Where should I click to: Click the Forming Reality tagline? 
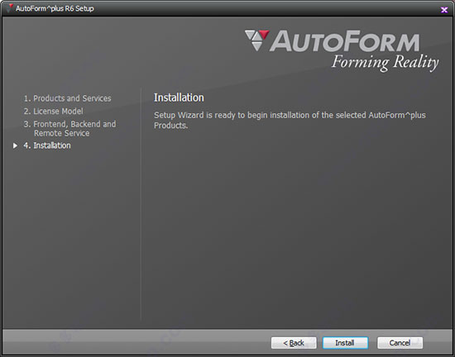click(x=385, y=62)
